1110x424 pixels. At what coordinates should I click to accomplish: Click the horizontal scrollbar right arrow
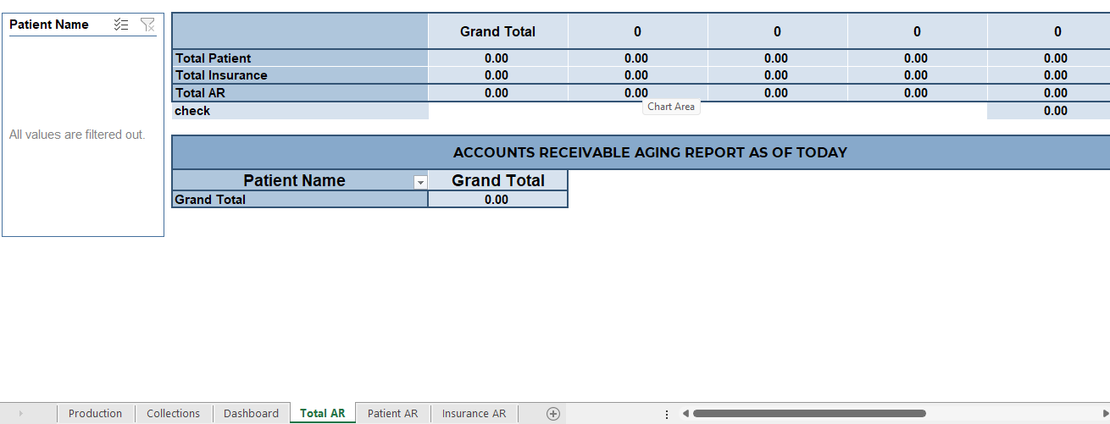pyautogui.click(x=1106, y=414)
